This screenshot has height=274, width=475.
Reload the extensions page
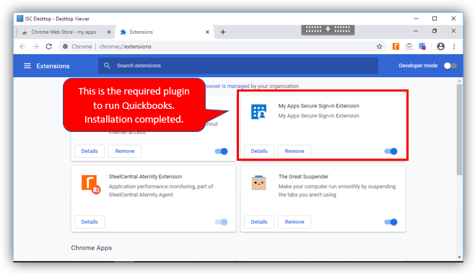49,47
